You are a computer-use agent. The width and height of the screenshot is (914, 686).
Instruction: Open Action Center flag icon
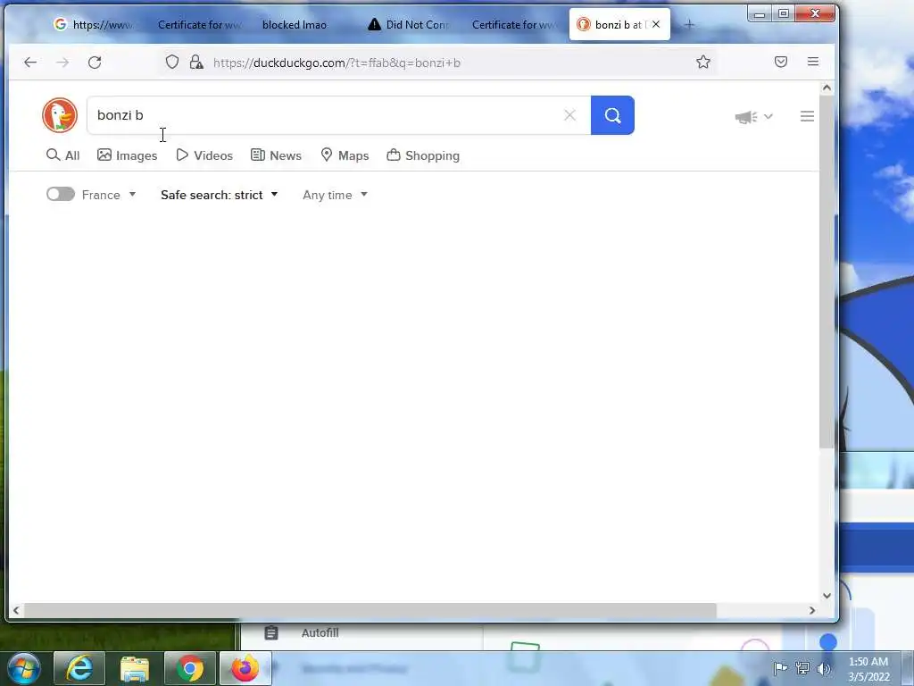pos(780,668)
